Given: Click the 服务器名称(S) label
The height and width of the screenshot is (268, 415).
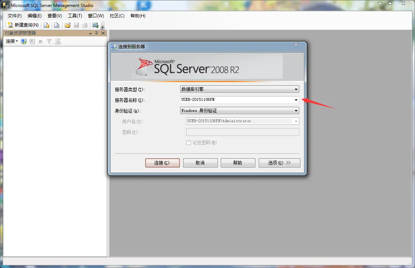Looking at the screenshot, I should [130, 100].
